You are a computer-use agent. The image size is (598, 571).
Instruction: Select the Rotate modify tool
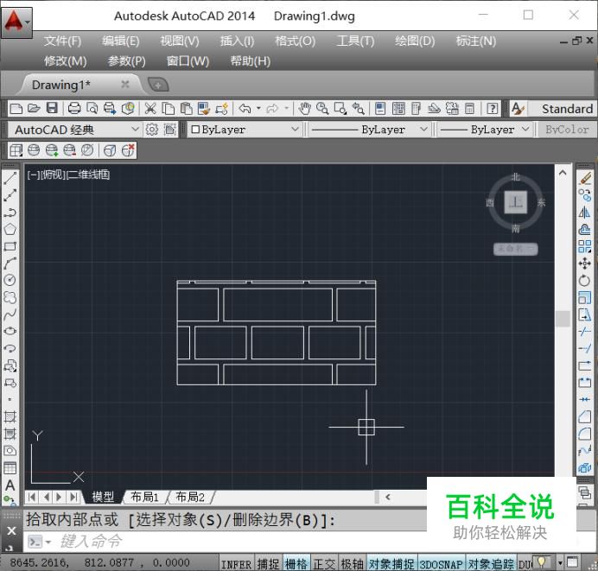pyautogui.click(x=584, y=281)
